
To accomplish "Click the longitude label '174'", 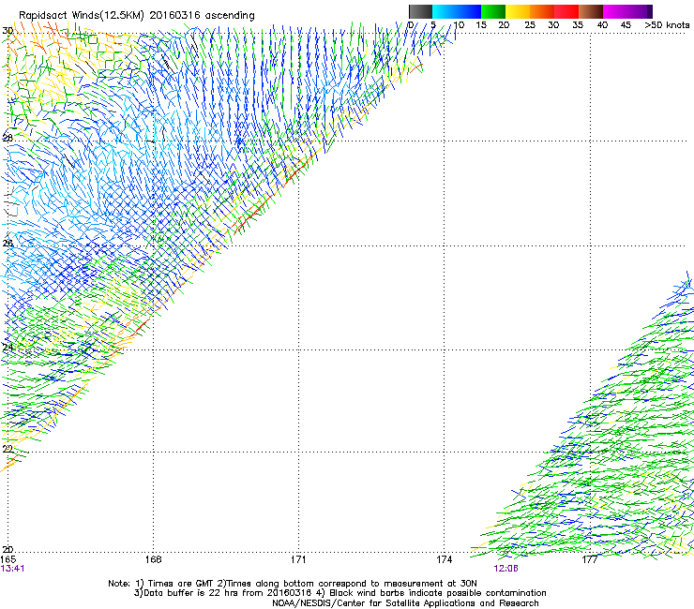I will pos(444,560).
